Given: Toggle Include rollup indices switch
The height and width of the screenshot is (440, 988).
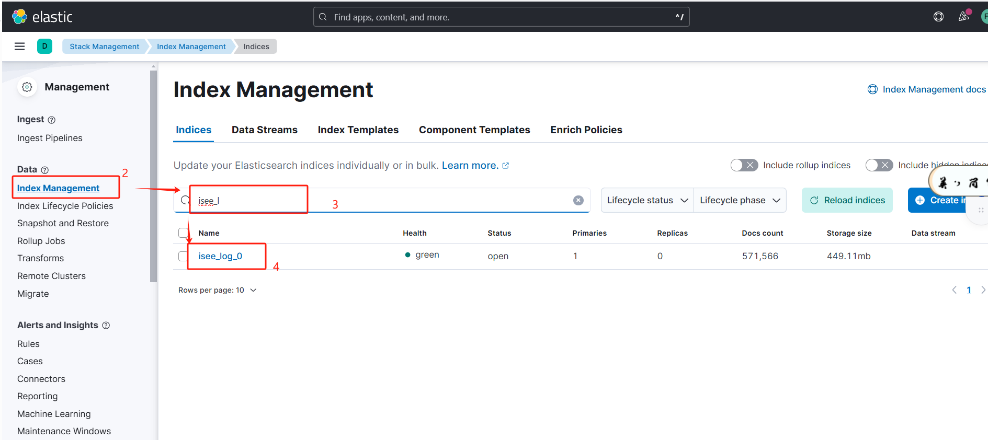Looking at the screenshot, I should [x=744, y=165].
